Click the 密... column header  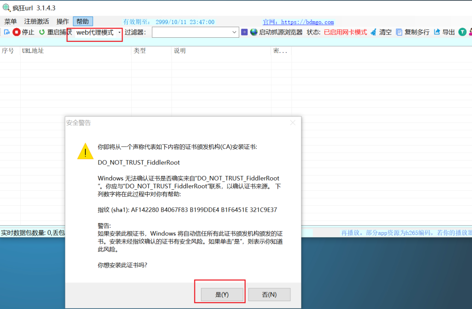tap(280, 51)
